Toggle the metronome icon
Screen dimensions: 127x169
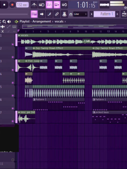(x=34, y=5)
